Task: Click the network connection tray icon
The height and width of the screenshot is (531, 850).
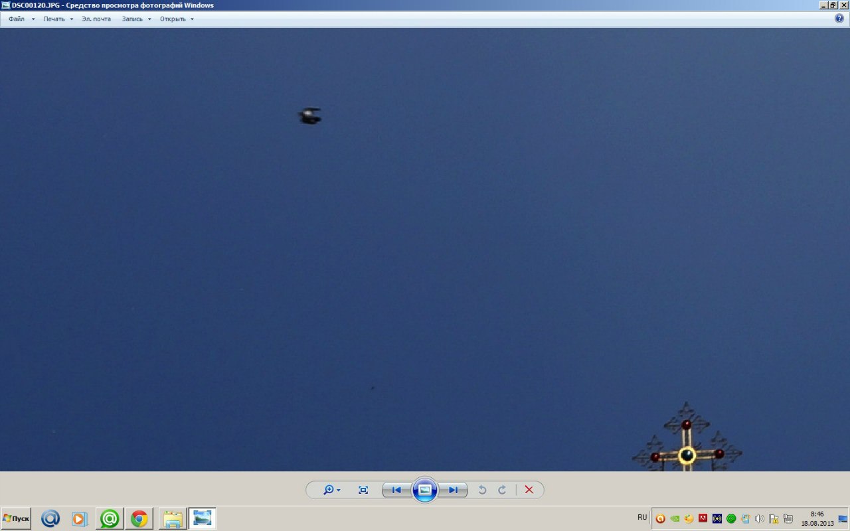Action: pyautogui.click(x=788, y=518)
